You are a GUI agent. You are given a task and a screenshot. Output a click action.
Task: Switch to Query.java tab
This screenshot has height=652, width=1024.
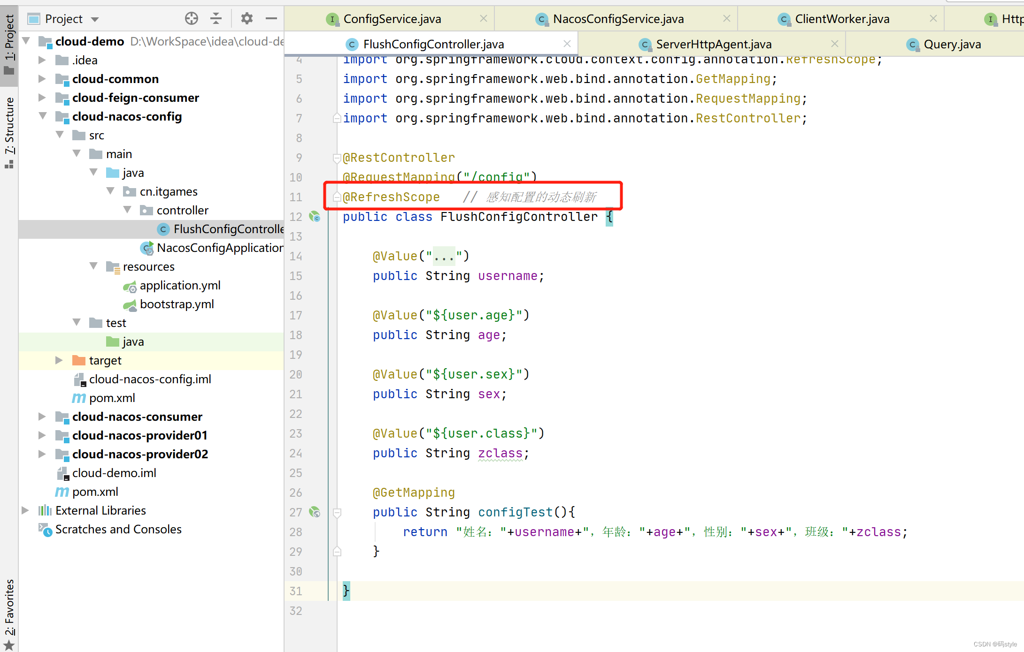click(944, 44)
